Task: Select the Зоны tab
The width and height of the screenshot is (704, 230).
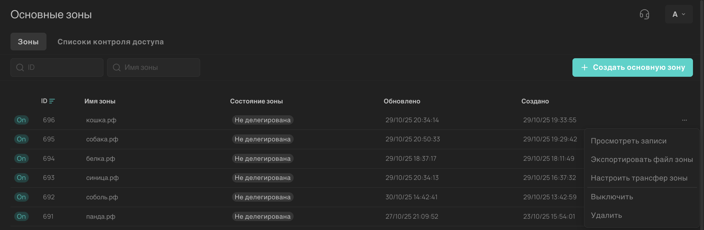Action: [x=28, y=41]
